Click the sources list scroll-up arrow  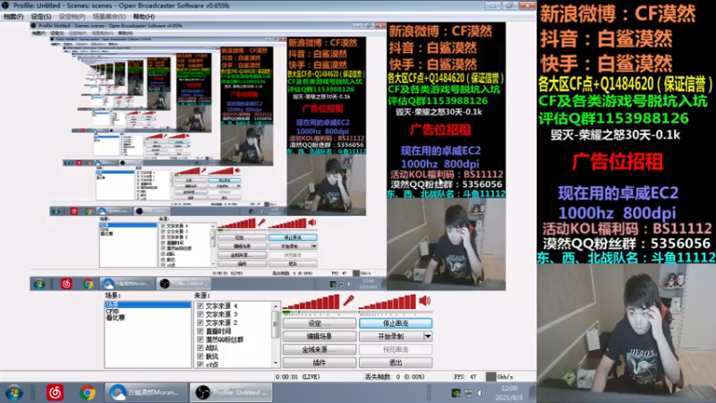276,306
